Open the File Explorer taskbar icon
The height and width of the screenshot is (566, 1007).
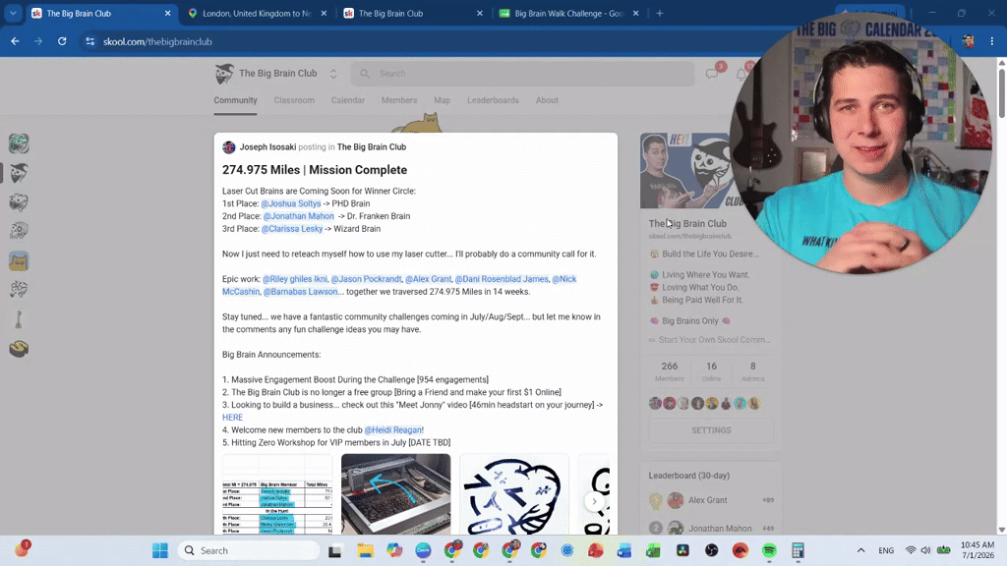pyautogui.click(x=366, y=550)
